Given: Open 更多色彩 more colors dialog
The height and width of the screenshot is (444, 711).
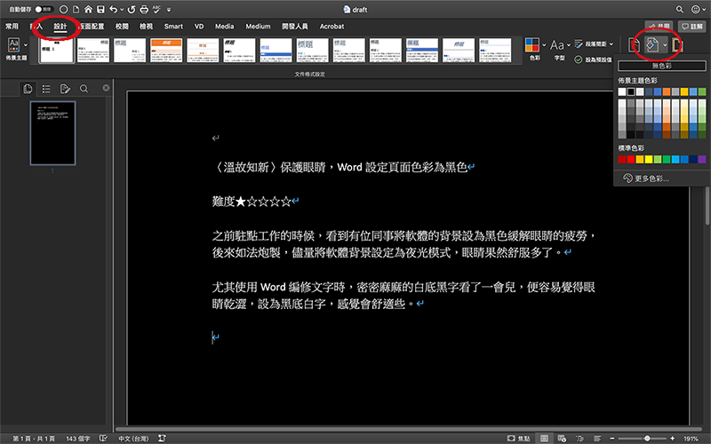Looking at the screenshot, I should coord(646,178).
